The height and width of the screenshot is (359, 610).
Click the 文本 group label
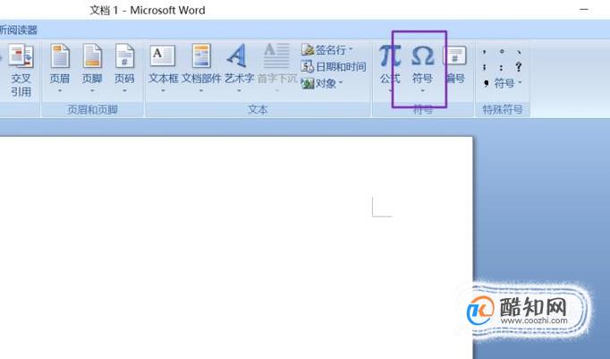tap(258, 110)
